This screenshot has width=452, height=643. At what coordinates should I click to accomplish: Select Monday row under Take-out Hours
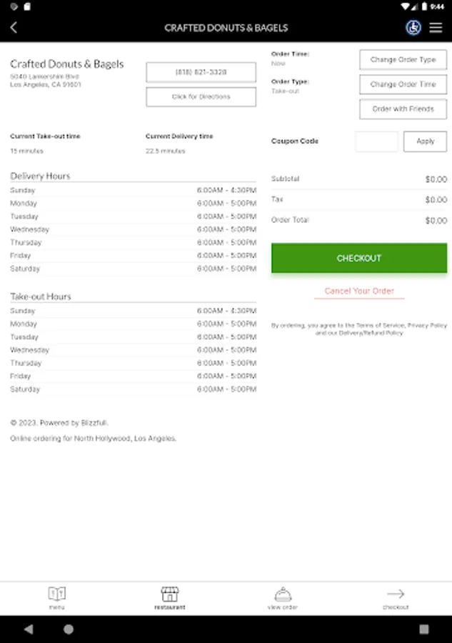(134, 324)
